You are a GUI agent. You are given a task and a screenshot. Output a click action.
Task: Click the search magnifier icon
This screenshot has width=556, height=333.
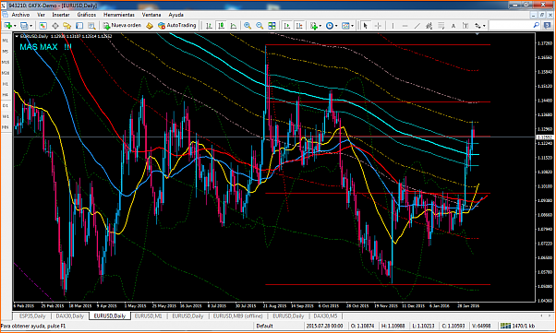(x=536, y=25)
